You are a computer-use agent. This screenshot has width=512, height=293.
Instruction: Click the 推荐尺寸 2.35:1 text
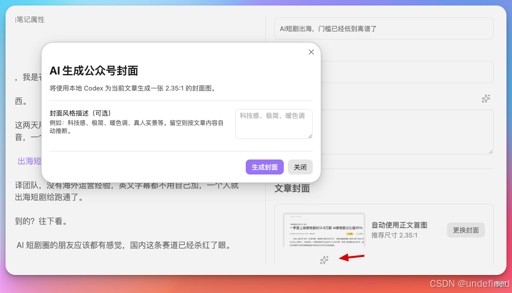[x=394, y=235]
